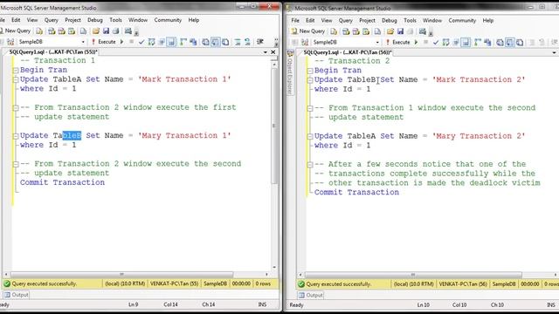
Task: Toggle IntelliSense Enabled in the left window toolbar
Action: pyautogui.click(x=171, y=42)
